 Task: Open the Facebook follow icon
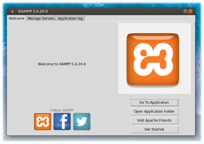point(62,122)
